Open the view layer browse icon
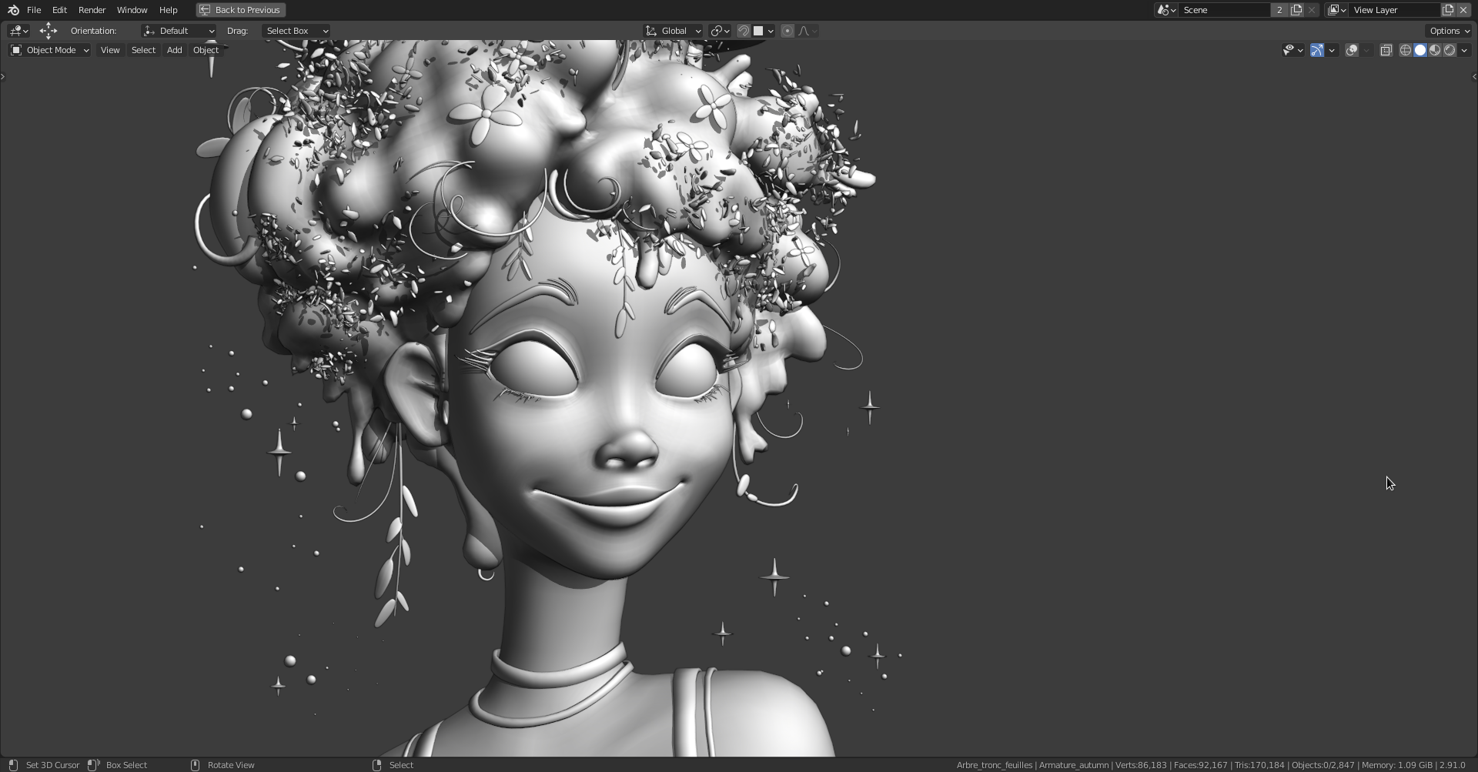1478x772 pixels. [1337, 10]
